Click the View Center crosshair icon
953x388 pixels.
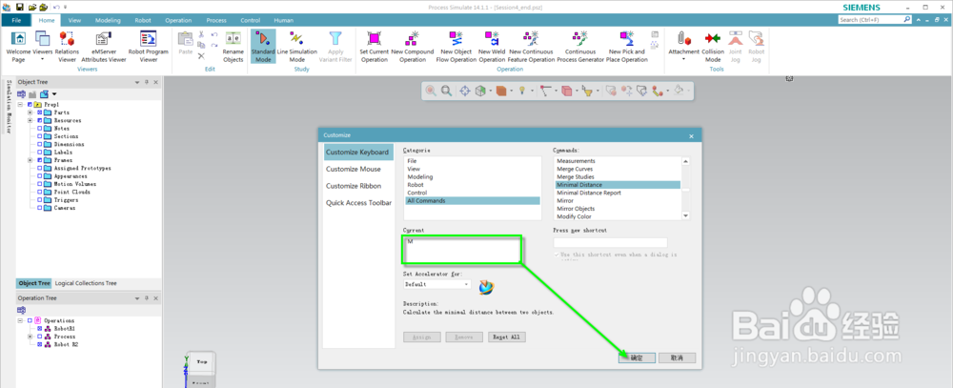464,91
